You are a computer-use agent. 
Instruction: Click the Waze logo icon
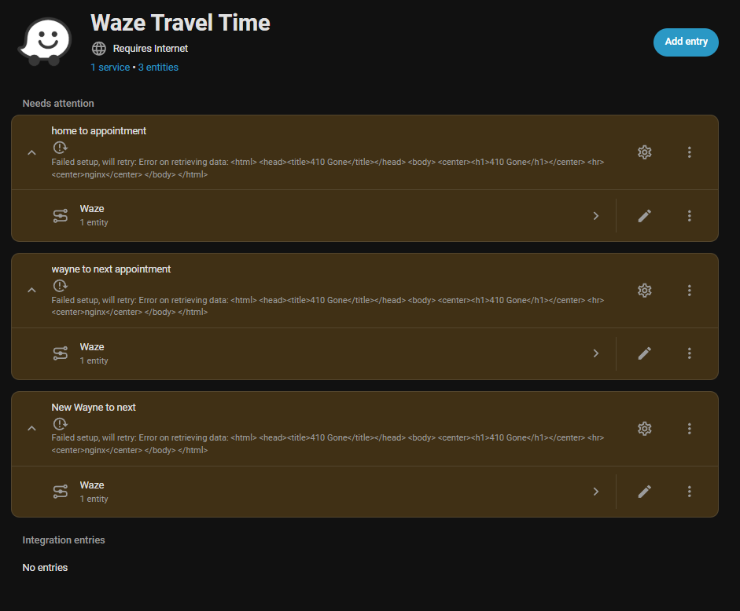(x=45, y=41)
